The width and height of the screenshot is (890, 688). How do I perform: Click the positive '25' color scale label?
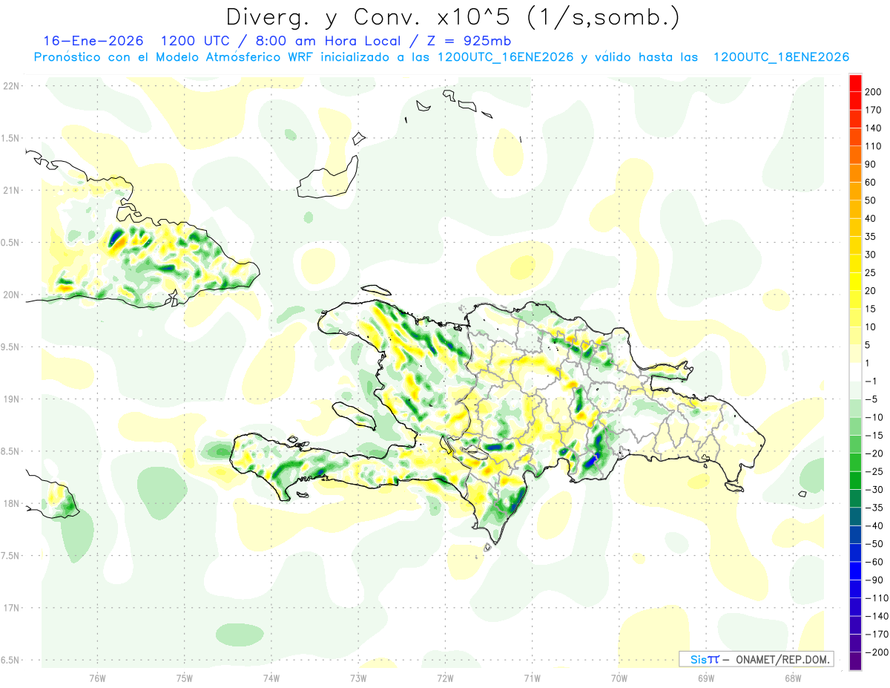[871, 272]
